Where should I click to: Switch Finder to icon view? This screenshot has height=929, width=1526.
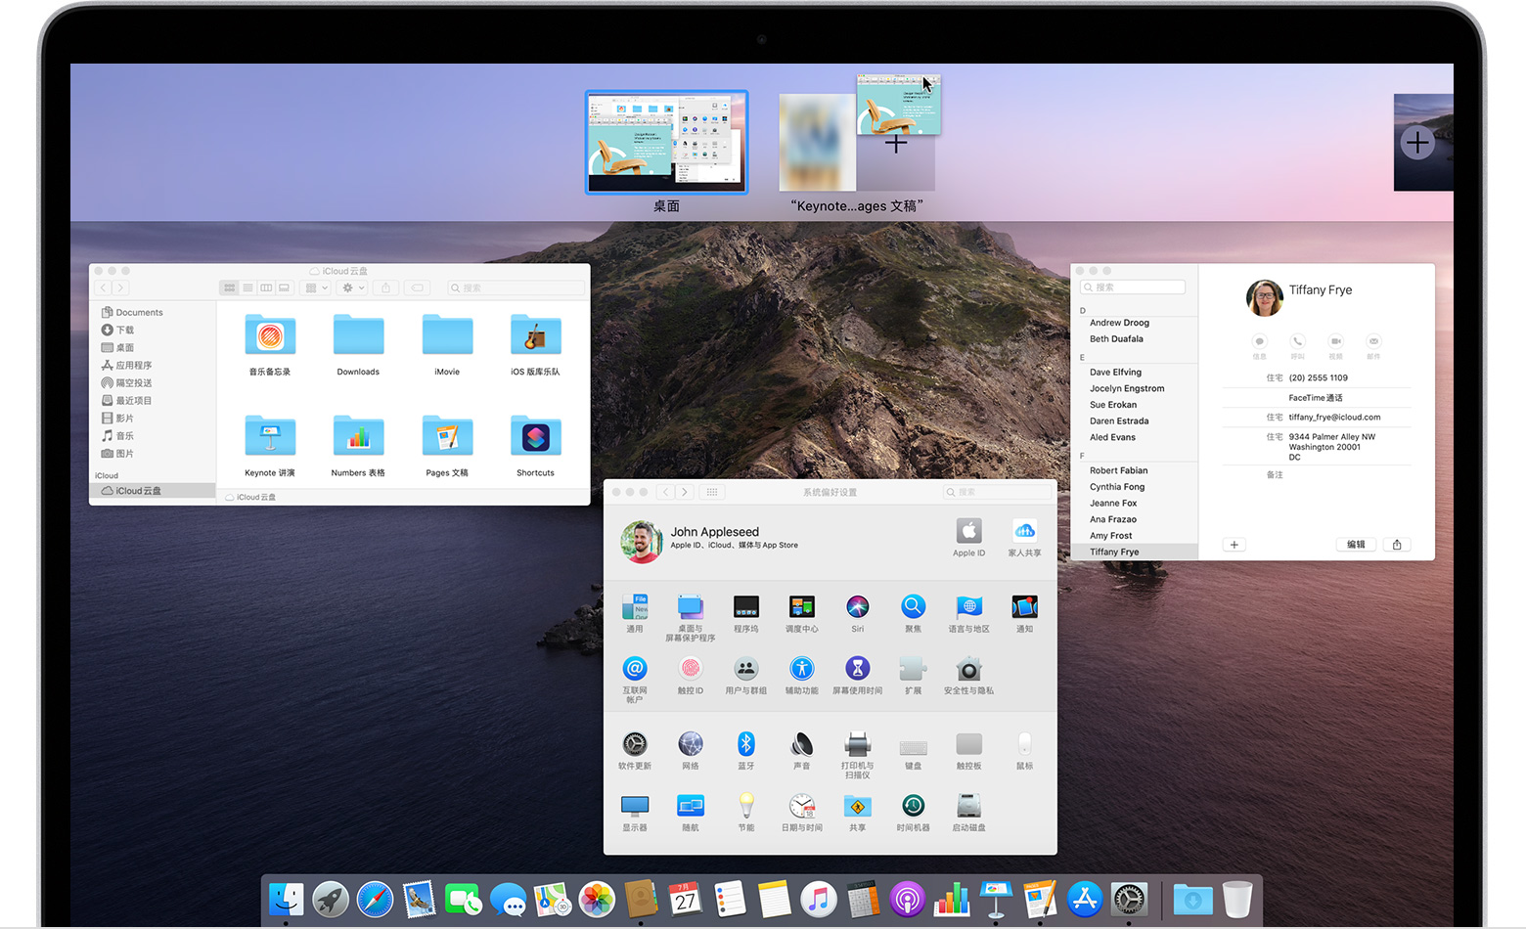[230, 288]
